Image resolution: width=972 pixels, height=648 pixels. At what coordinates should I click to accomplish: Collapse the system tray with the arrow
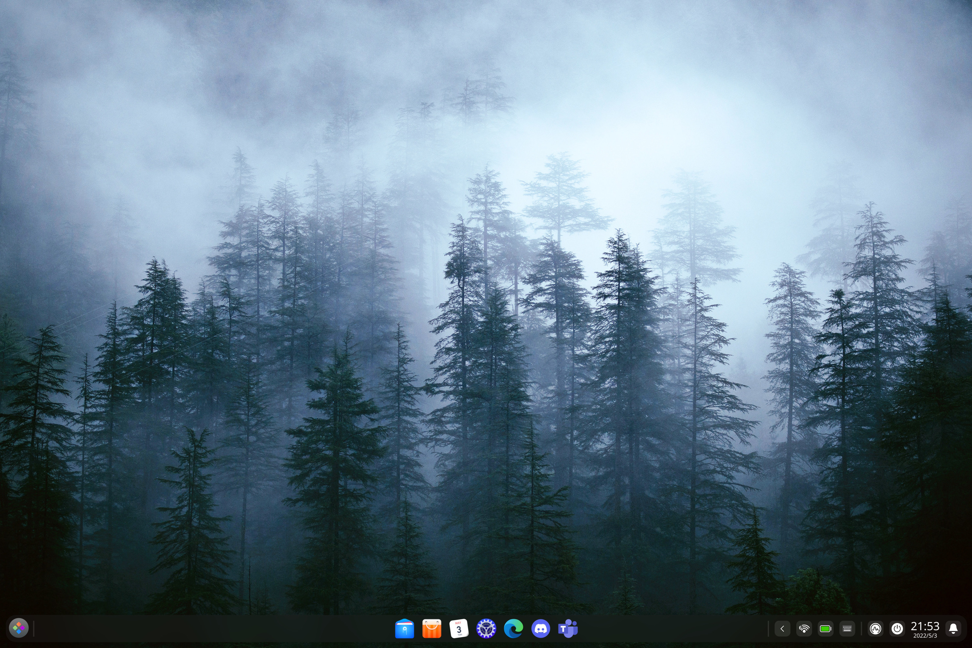pyautogui.click(x=782, y=629)
